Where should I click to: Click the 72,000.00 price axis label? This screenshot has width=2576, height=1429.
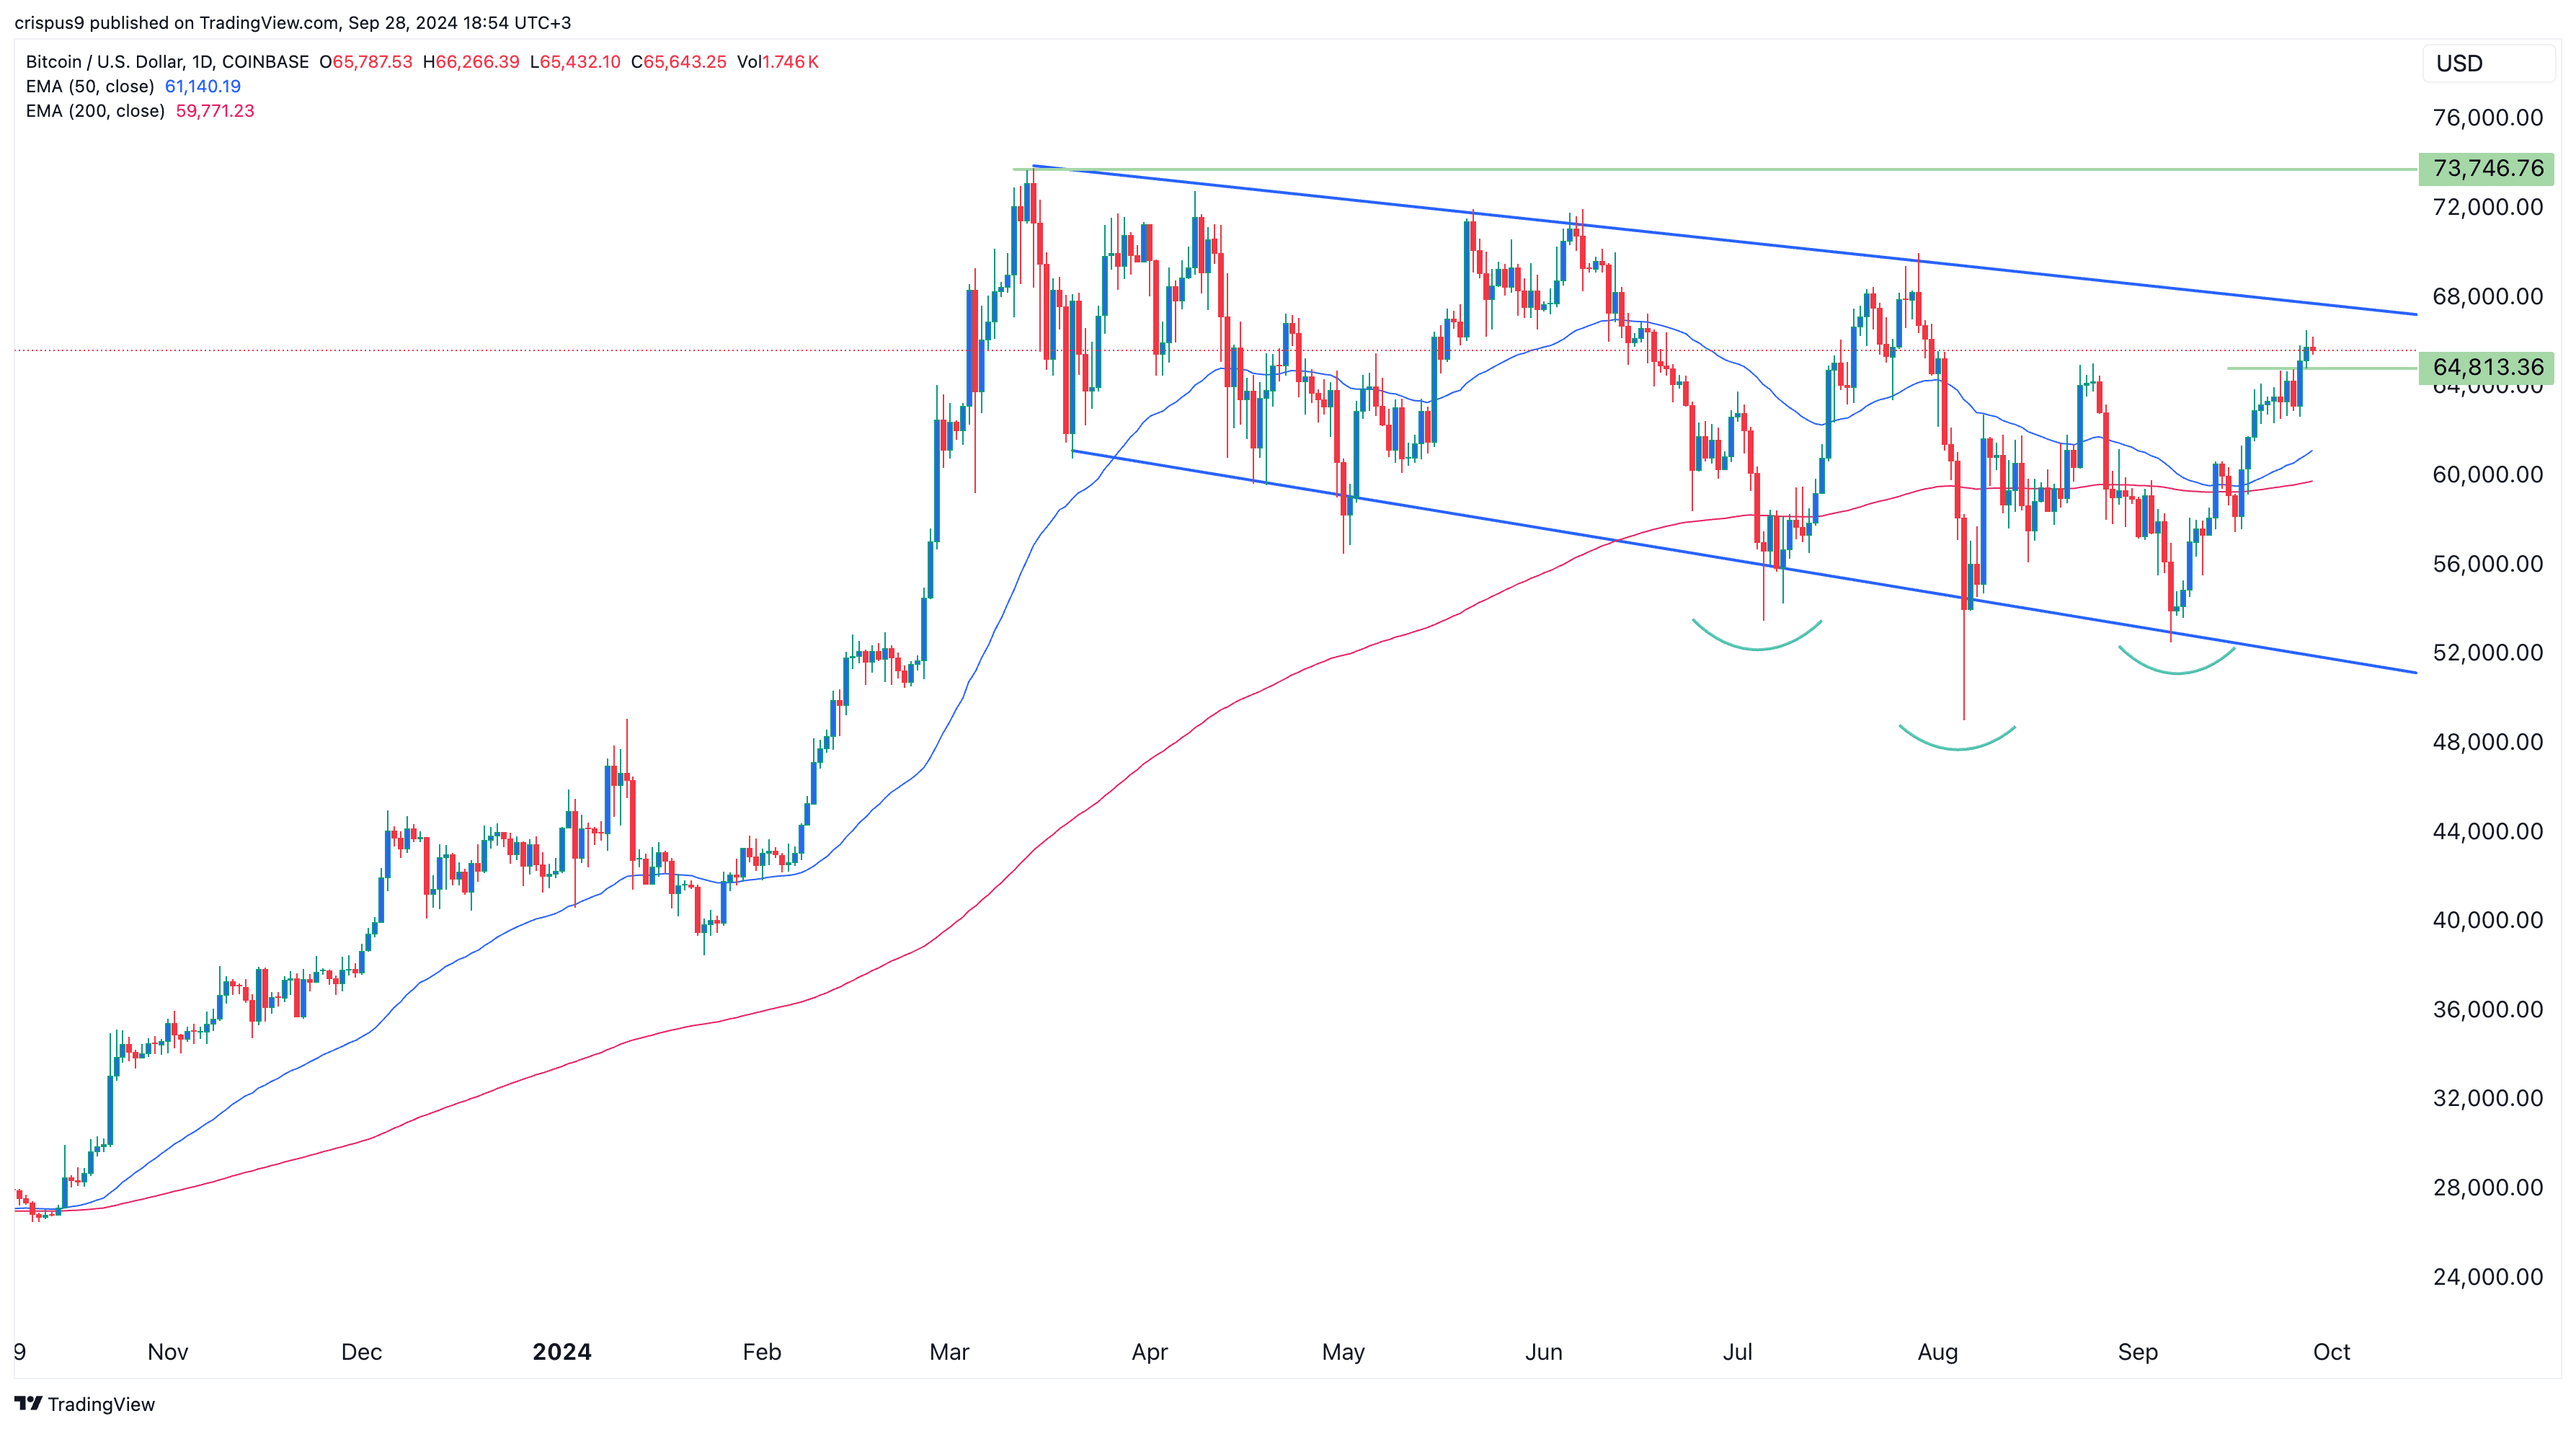2487,207
